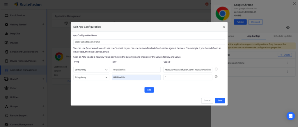Viewport: 298px width, 127px height.
Task: Click the Utilities sliders icon
Action: coord(6,97)
